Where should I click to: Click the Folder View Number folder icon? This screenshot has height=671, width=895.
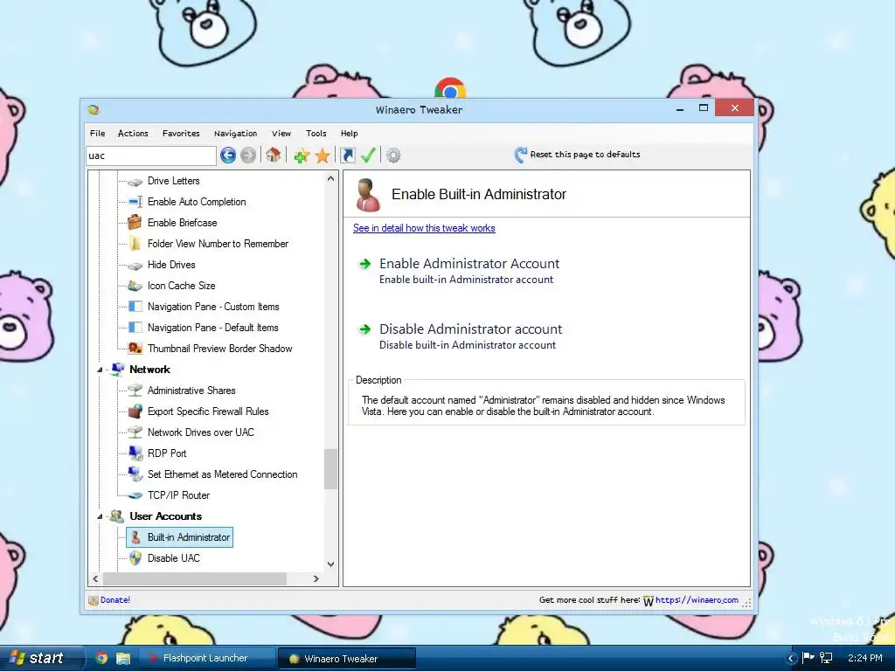(135, 244)
